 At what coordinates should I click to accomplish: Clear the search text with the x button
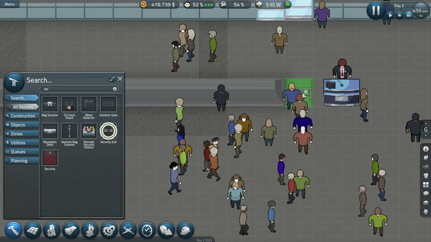115,89
